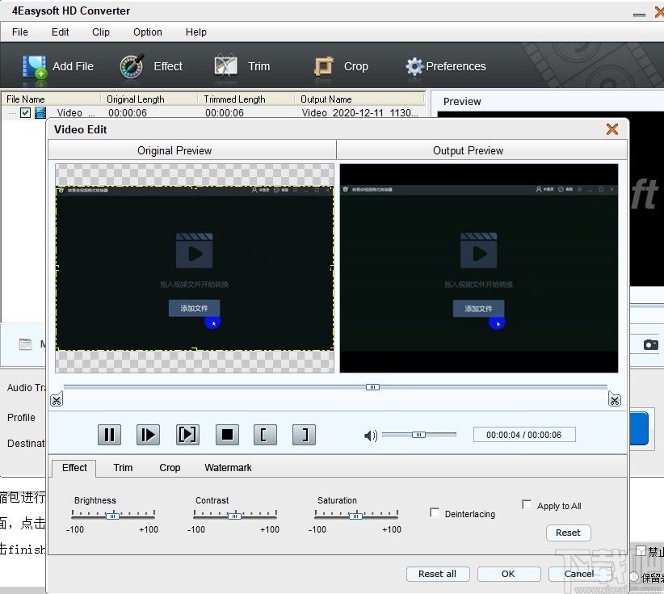Click the Add File toolbar icon

tap(36, 66)
